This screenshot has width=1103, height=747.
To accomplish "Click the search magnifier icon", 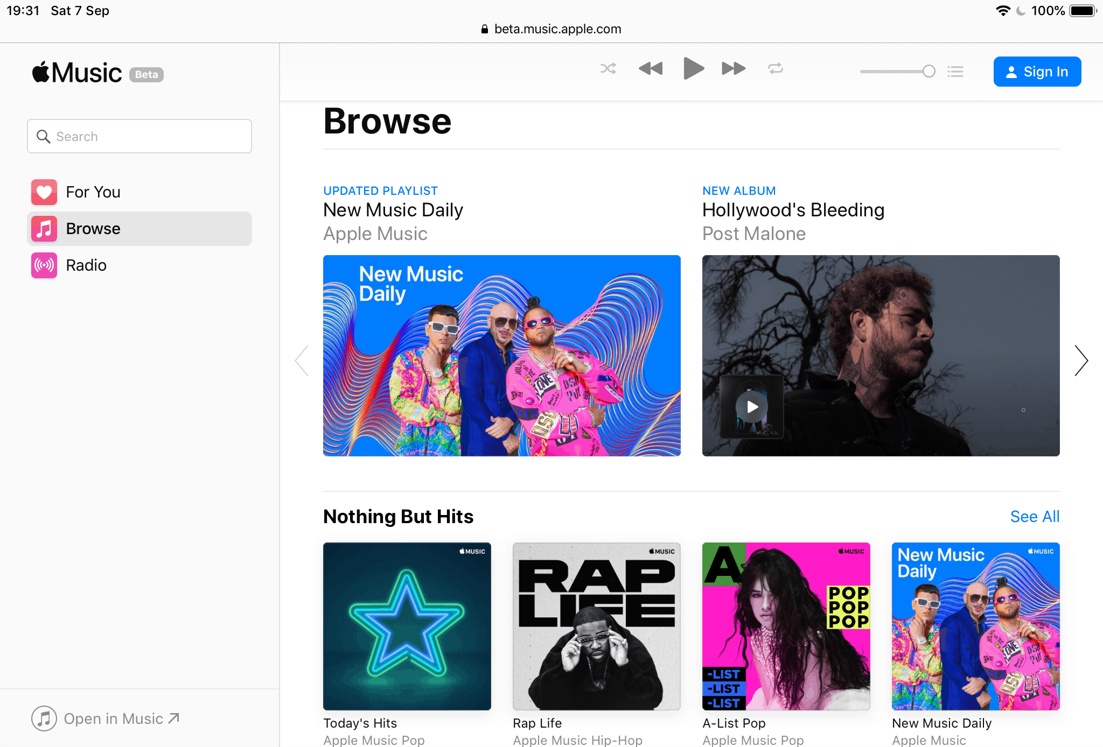I will pyautogui.click(x=43, y=137).
